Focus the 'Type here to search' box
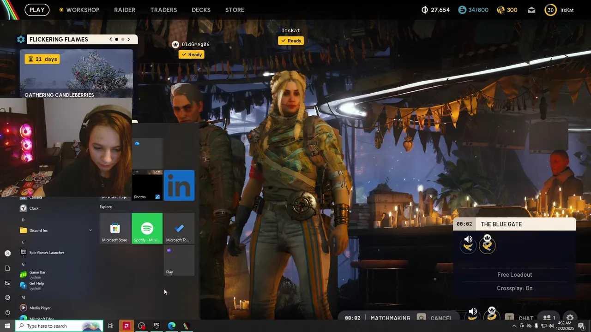 coord(59,326)
